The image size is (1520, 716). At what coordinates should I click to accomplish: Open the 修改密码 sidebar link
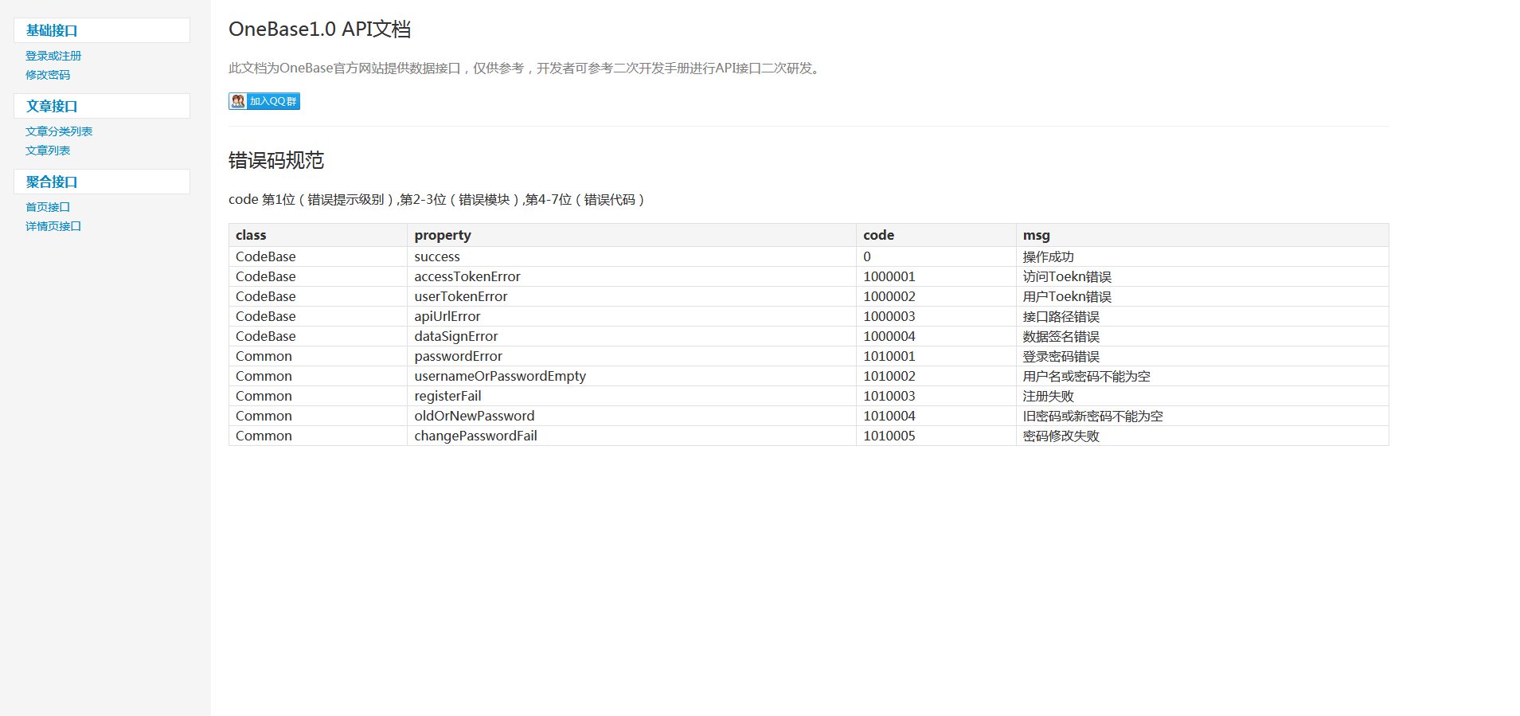[48, 75]
